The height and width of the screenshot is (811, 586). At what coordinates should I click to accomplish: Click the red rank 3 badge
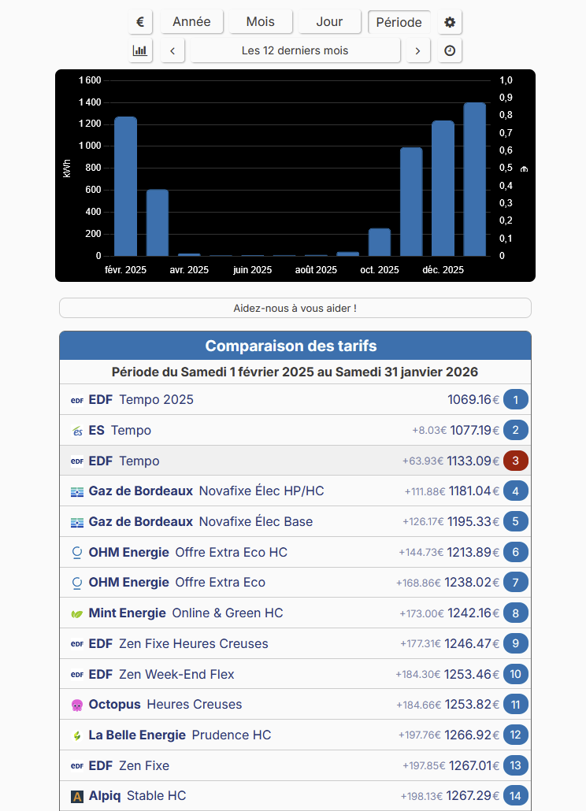(515, 461)
